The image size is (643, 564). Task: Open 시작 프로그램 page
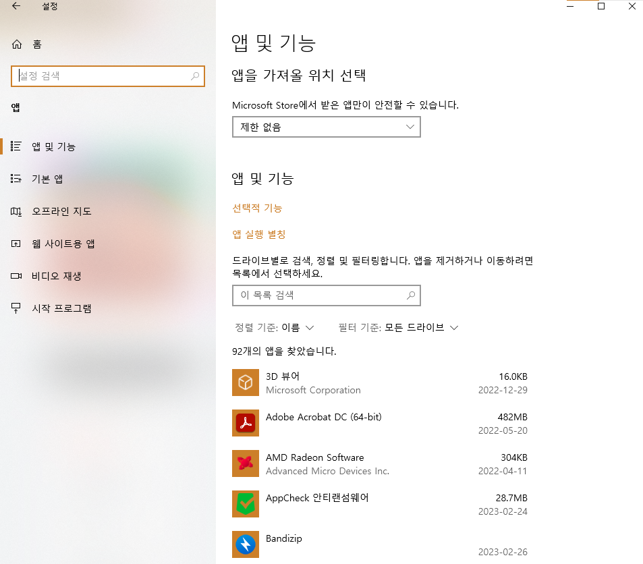tap(61, 308)
